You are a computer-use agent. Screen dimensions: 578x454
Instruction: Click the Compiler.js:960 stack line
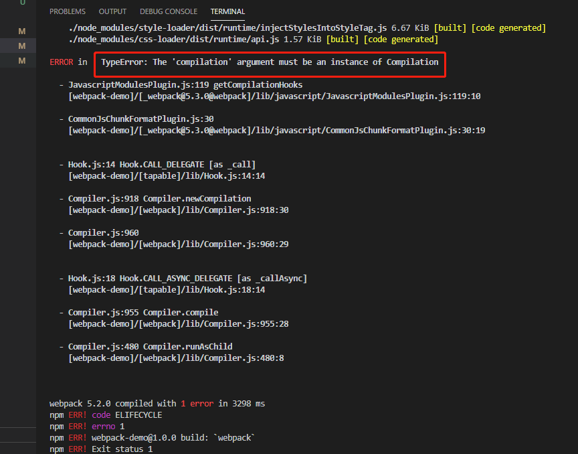pos(103,233)
